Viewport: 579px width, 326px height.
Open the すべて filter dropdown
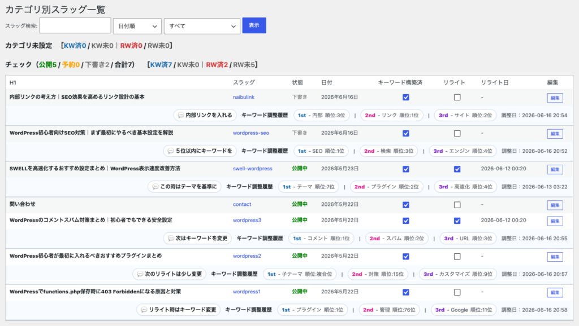(202, 26)
